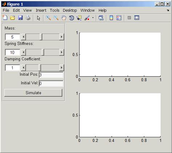Activate the Zoom Out magnifier tool
Screen dimensions: 172x153
(56, 18)
